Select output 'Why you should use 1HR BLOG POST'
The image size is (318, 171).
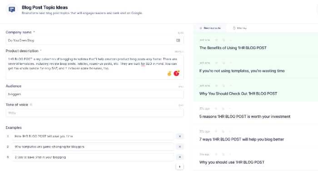[232, 162]
